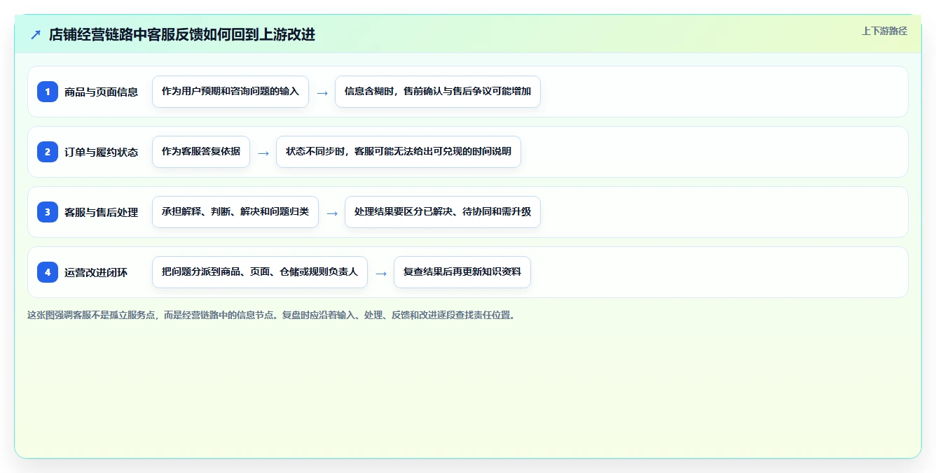This screenshot has width=936, height=473.
Task: Click the arrow before 复查结果后再更新知识资料
Action: [x=381, y=273]
